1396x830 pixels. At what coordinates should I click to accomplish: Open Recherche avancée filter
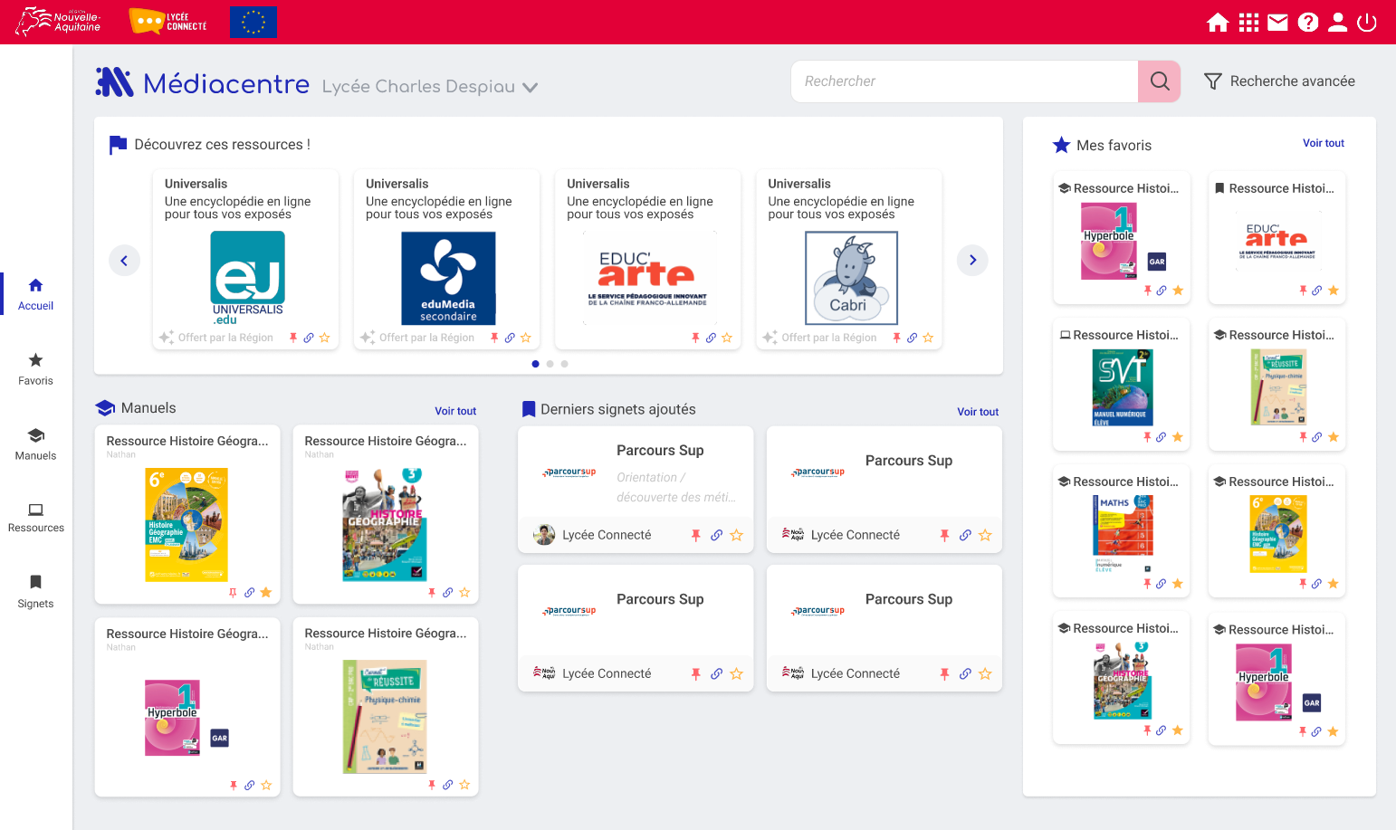click(1279, 81)
